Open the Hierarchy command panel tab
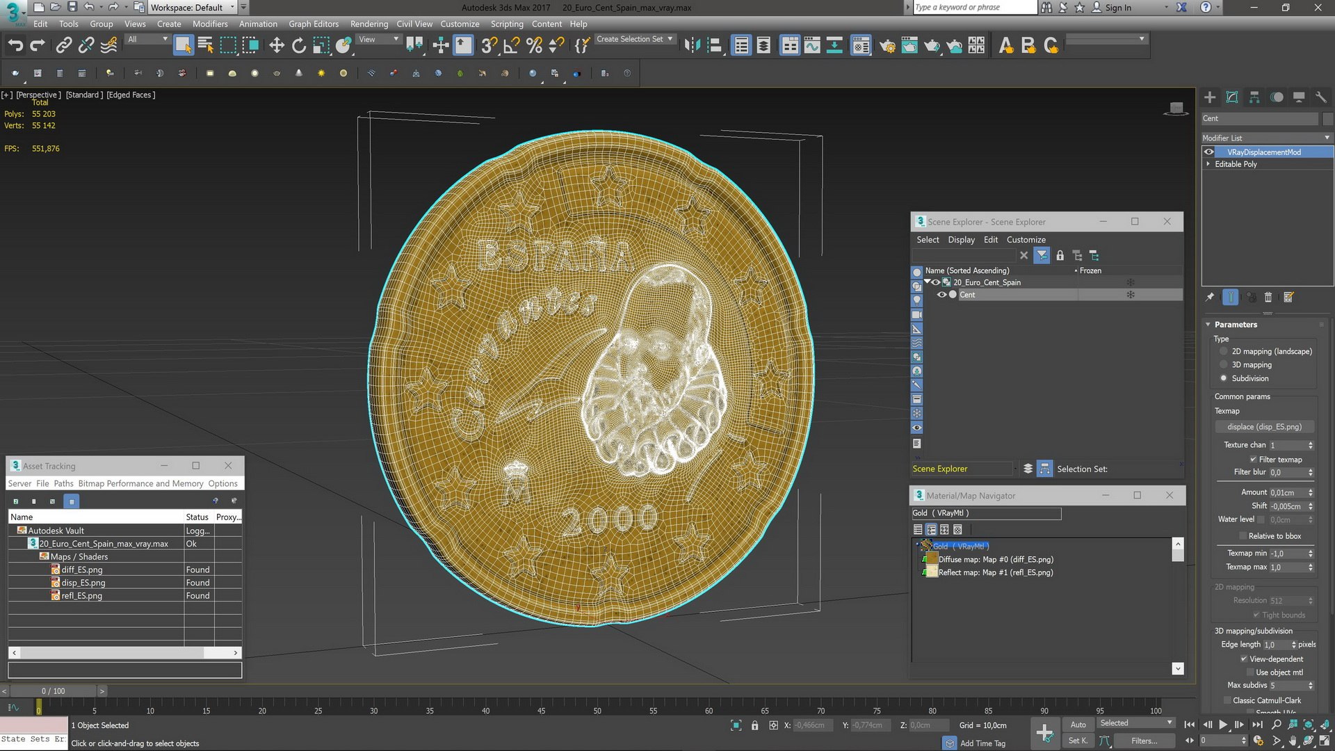Screen dimensions: 1335x751 point(1254,97)
